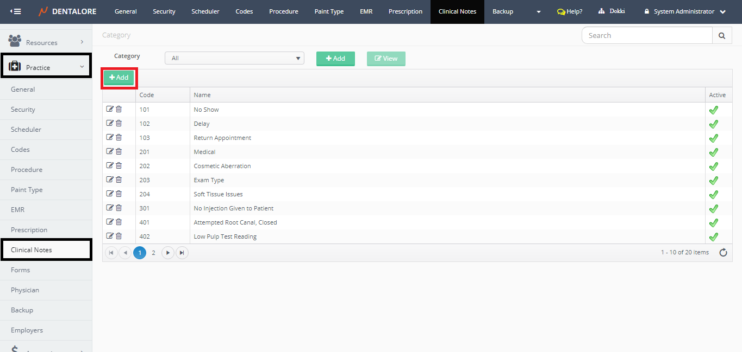
Task: Open the Category dropdown
Action: point(234,58)
